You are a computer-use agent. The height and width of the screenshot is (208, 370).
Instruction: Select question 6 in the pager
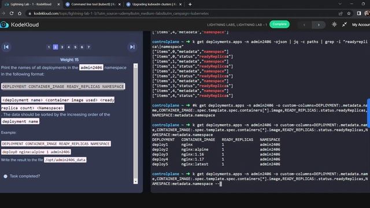[82, 47]
